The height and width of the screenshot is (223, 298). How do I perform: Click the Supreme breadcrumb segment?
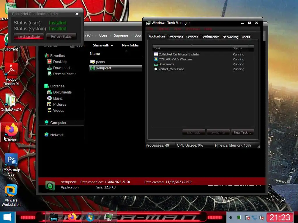tap(121, 35)
